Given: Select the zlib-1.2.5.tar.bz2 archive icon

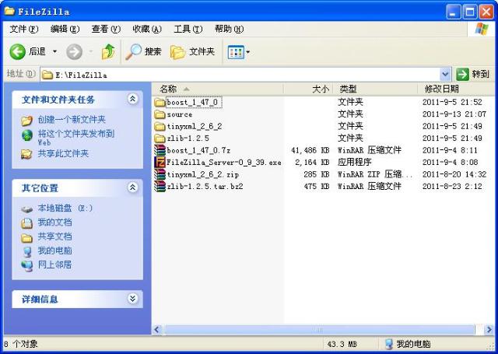Looking at the screenshot, I should tap(160, 187).
